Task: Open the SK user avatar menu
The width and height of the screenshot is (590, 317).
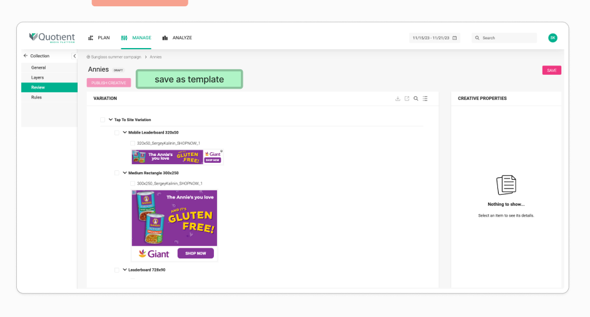Action: [x=552, y=38]
